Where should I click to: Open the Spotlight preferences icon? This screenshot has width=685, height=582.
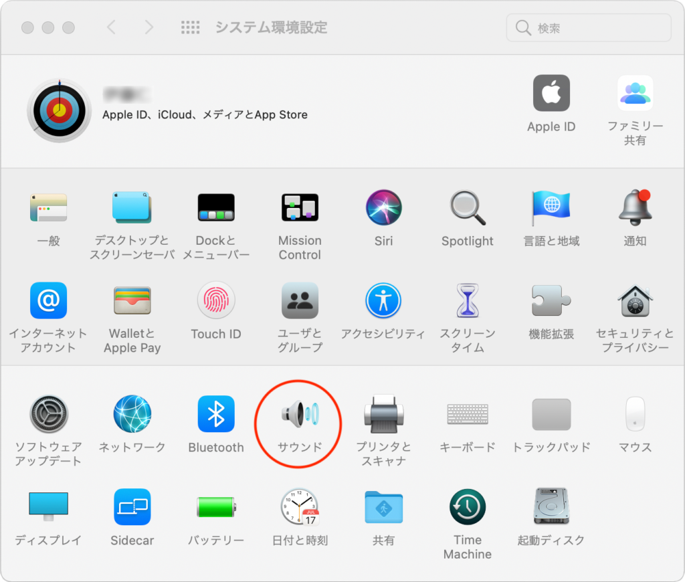pyautogui.click(x=467, y=208)
